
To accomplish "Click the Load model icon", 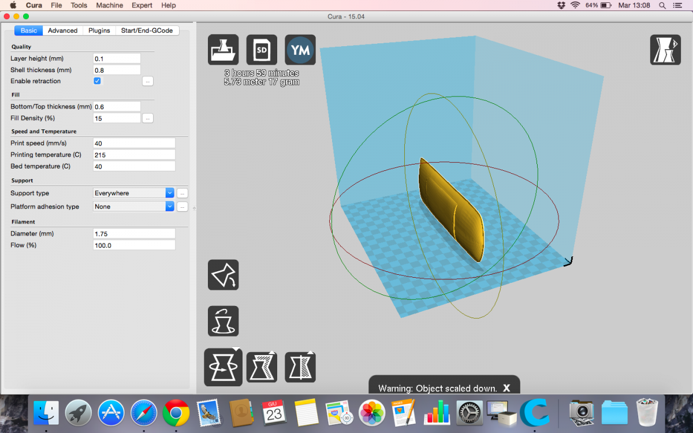I will (x=223, y=50).
